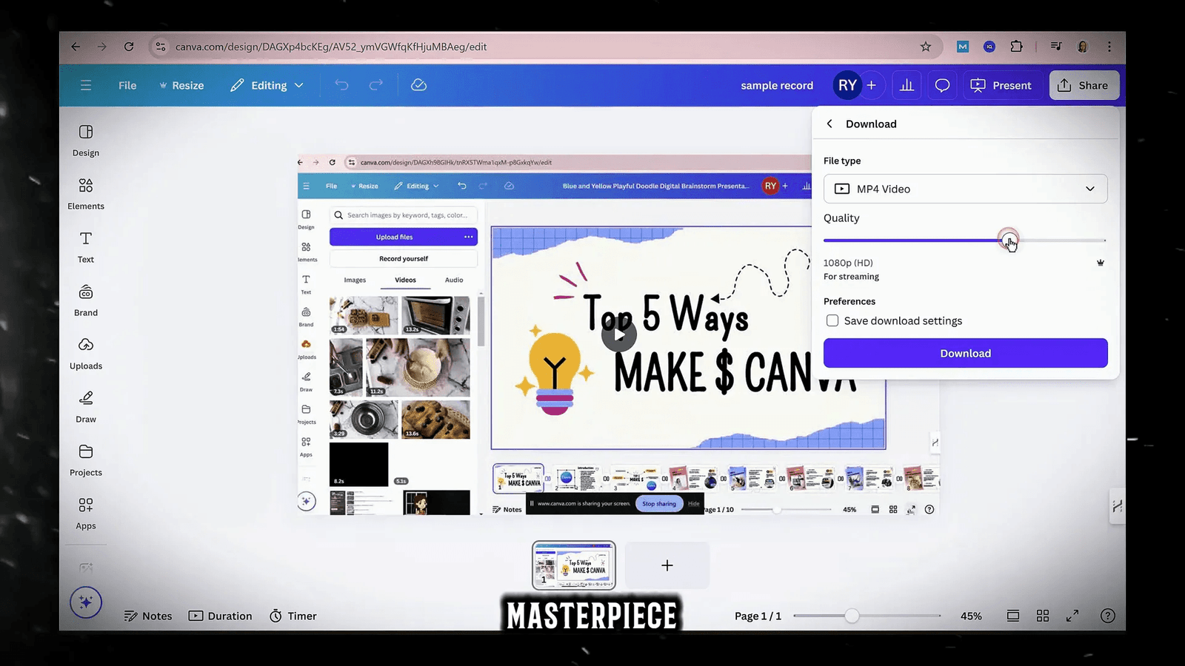Screen dimensions: 1185x666
Task: Click the Page 1 / 1 indicator
Action: click(x=758, y=616)
